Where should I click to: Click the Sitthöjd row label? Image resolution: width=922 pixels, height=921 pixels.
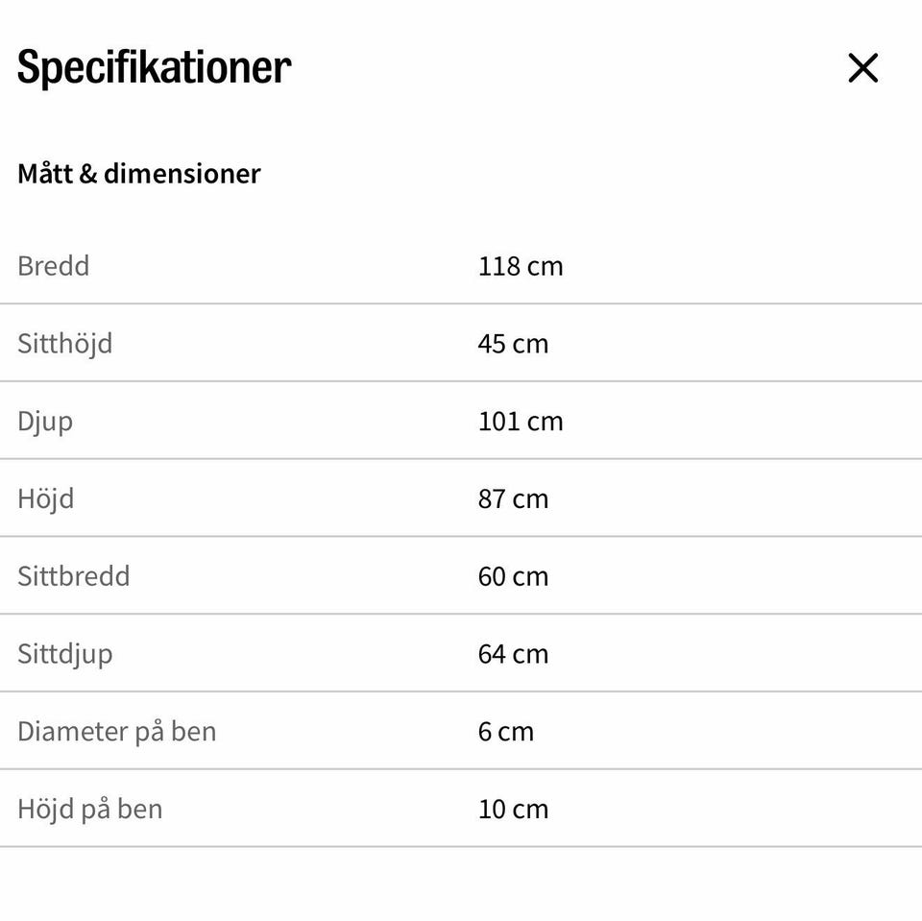pos(65,344)
